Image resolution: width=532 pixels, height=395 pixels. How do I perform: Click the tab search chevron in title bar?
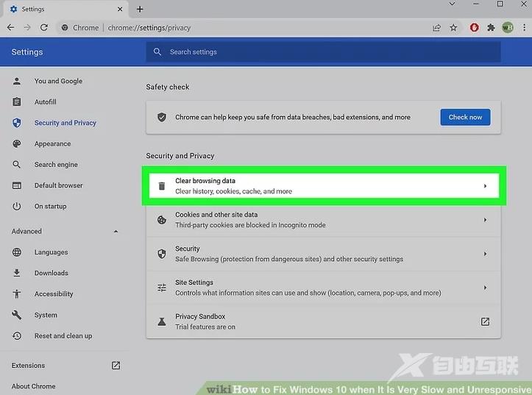(x=452, y=4)
